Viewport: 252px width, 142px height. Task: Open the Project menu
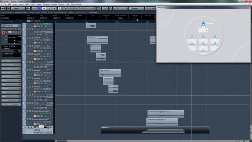(15, 4)
